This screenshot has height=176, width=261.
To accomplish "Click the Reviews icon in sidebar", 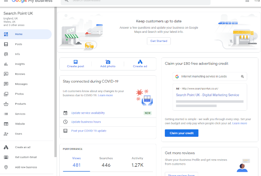I will click(6, 74).
